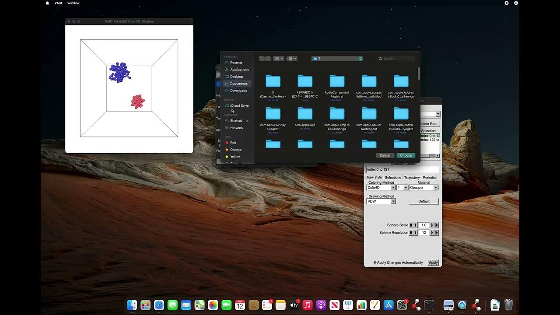
Task: Toggle Apply Changes Automatically
Action: 398,262
